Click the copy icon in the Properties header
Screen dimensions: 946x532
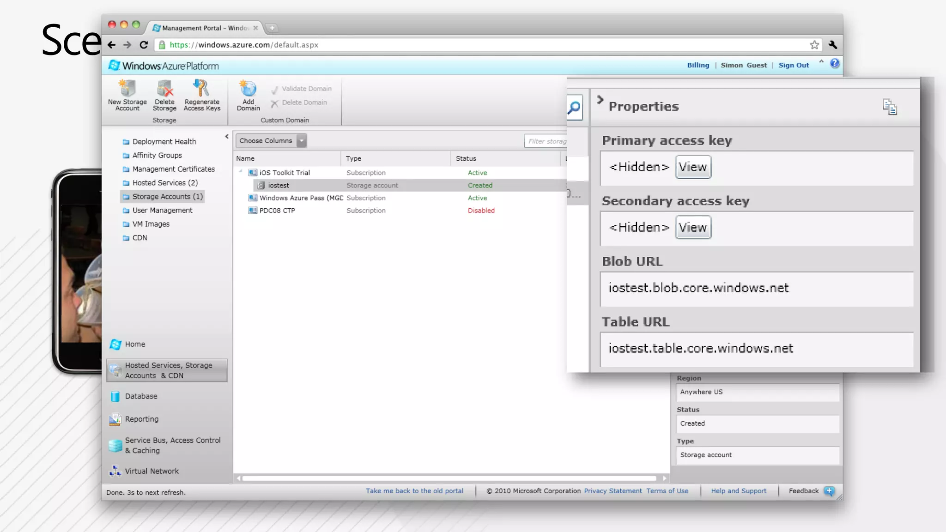890,107
